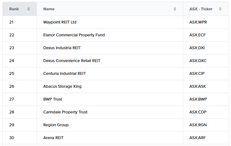Click the Name column sort icon

175,9
